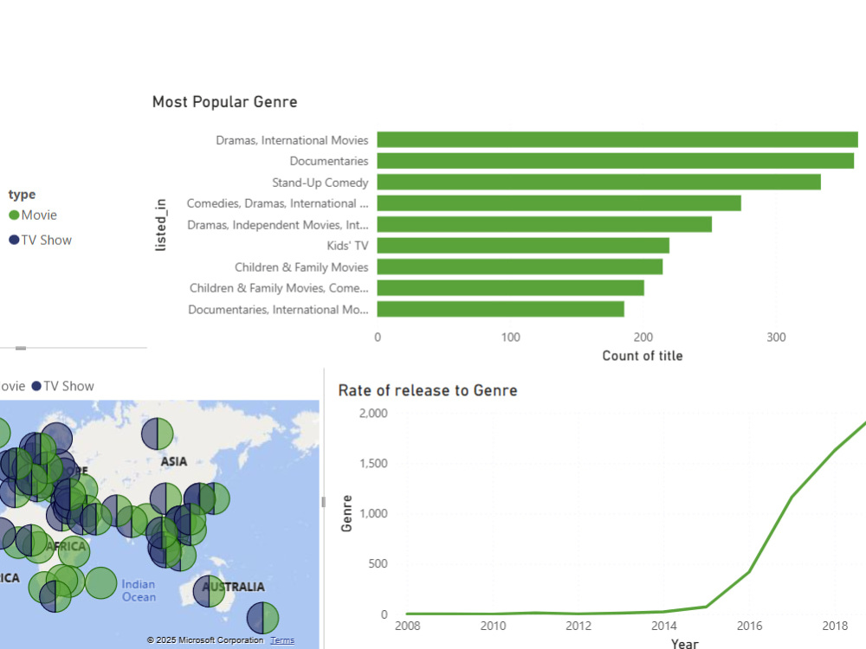Screen dimensions: 866x649
Task: Click the Documentaries category label
Action: tap(328, 161)
